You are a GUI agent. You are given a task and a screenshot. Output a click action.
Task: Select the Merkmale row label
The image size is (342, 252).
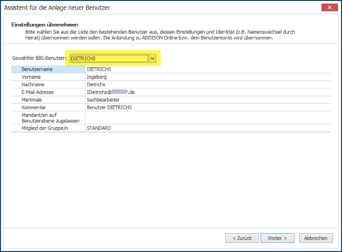click(x=48, y=100)
